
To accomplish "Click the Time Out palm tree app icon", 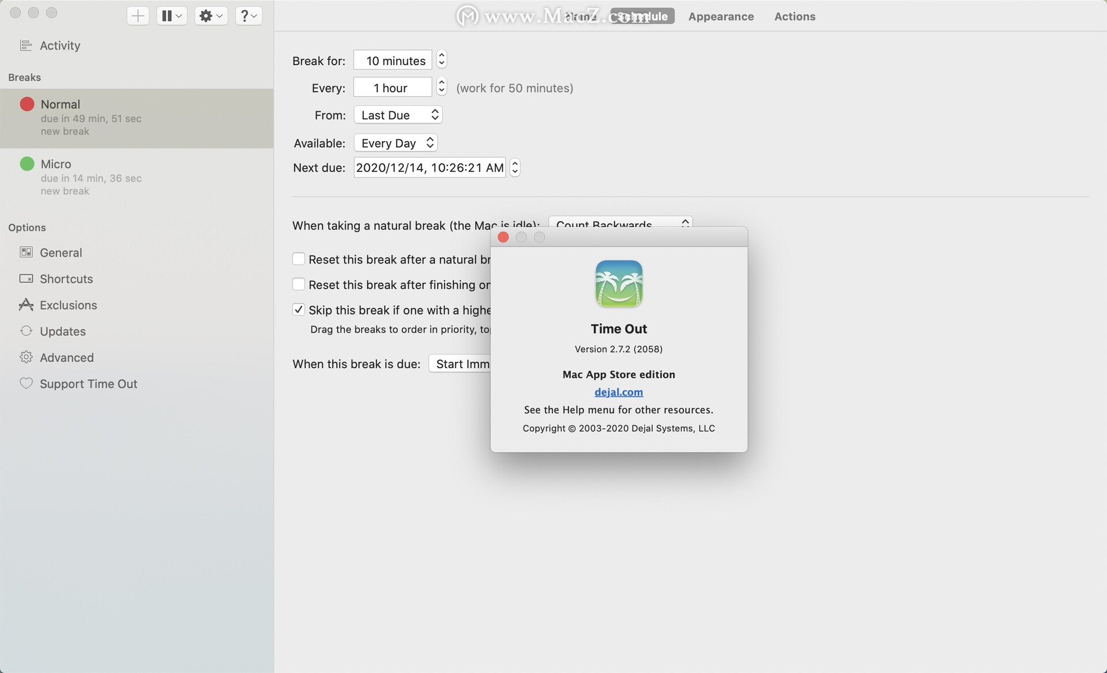I will click(619, 283).
